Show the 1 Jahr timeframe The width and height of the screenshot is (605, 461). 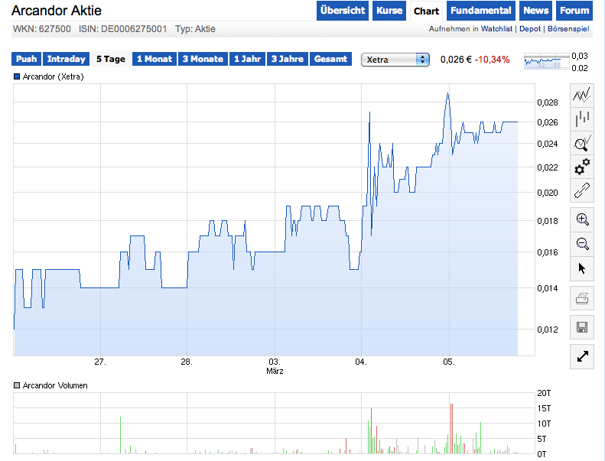247,59
